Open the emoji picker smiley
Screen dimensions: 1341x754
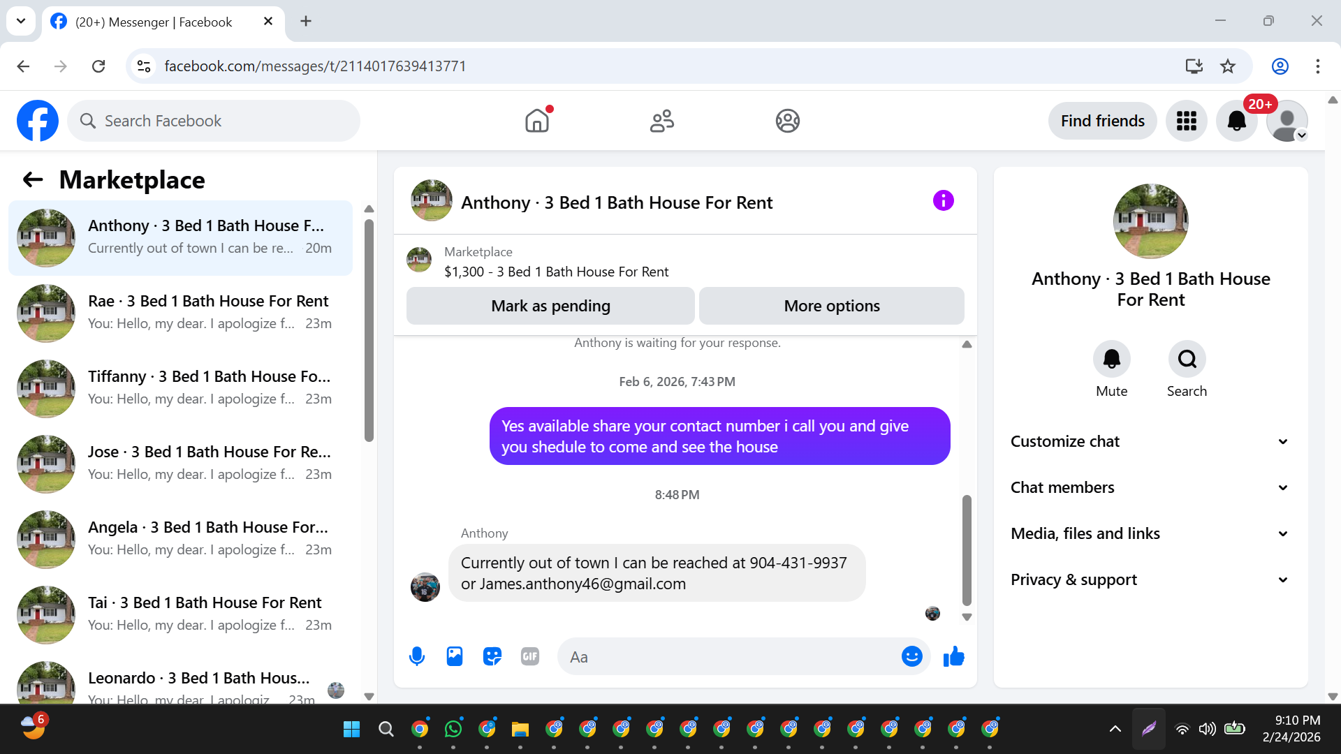pos(911,656)
